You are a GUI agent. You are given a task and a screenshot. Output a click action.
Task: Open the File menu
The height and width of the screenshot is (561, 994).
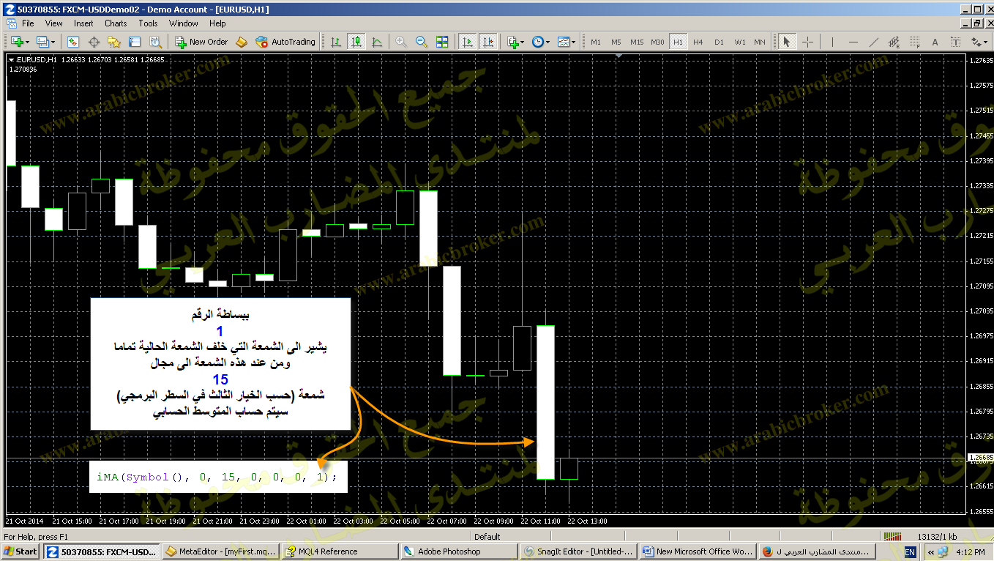[28, 23]
